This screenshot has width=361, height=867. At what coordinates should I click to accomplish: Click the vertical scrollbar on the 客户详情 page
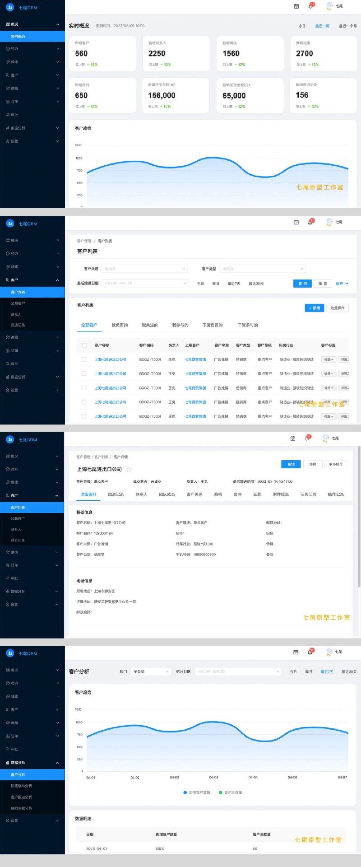(x=359, y=517)
